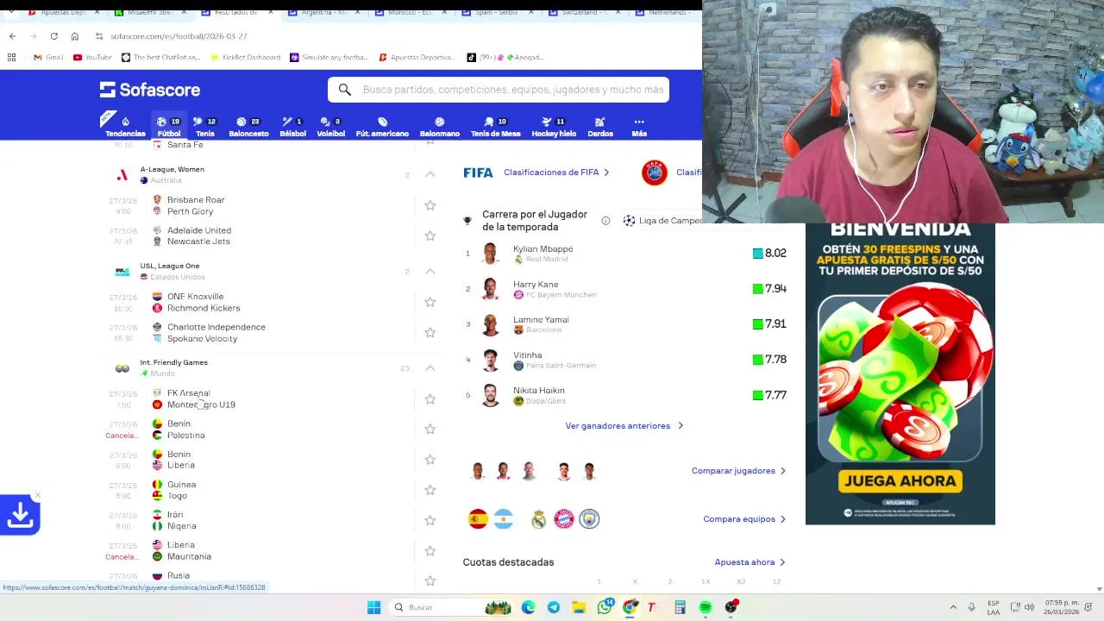This screenshot has height=621, width=1104.
Task: Open the KickBot Dashboard bookmark
Action: click(245, 57)
